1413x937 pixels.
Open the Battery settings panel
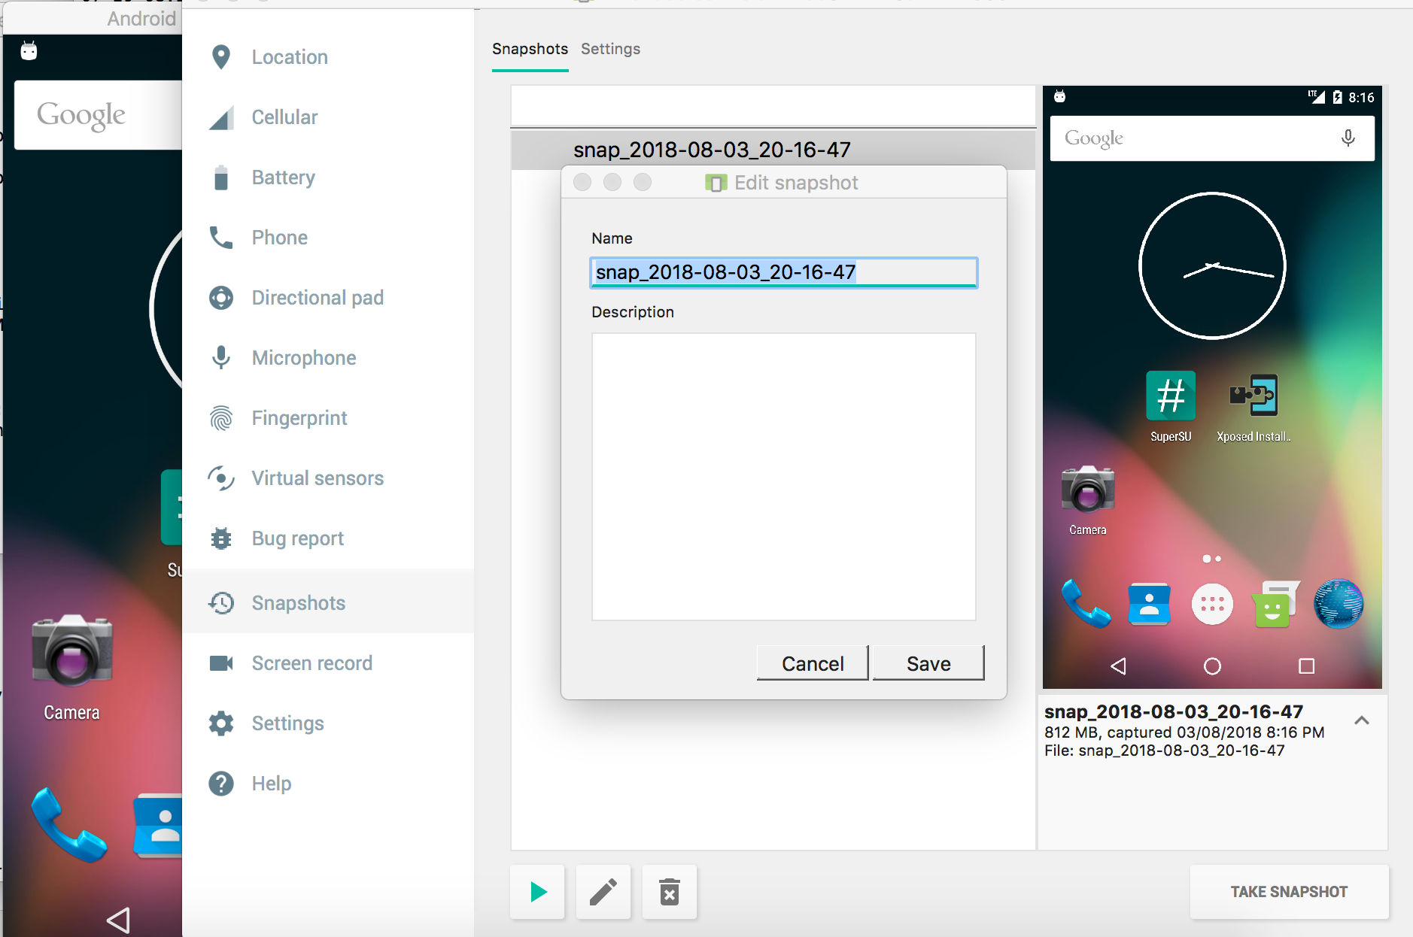pos(283,177)
